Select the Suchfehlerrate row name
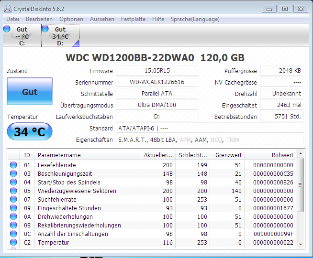The image size is (313, 258). [x=57, y=199]
